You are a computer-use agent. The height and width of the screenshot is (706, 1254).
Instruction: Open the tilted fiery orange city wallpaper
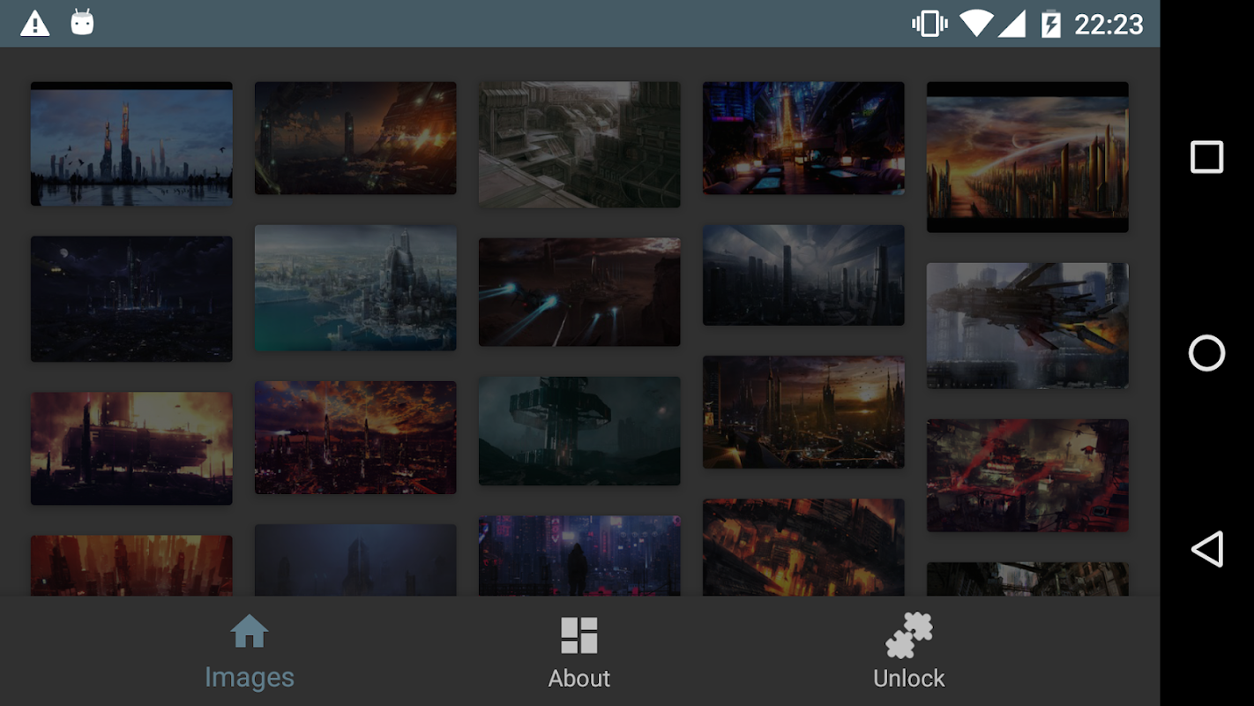(803, 548)
